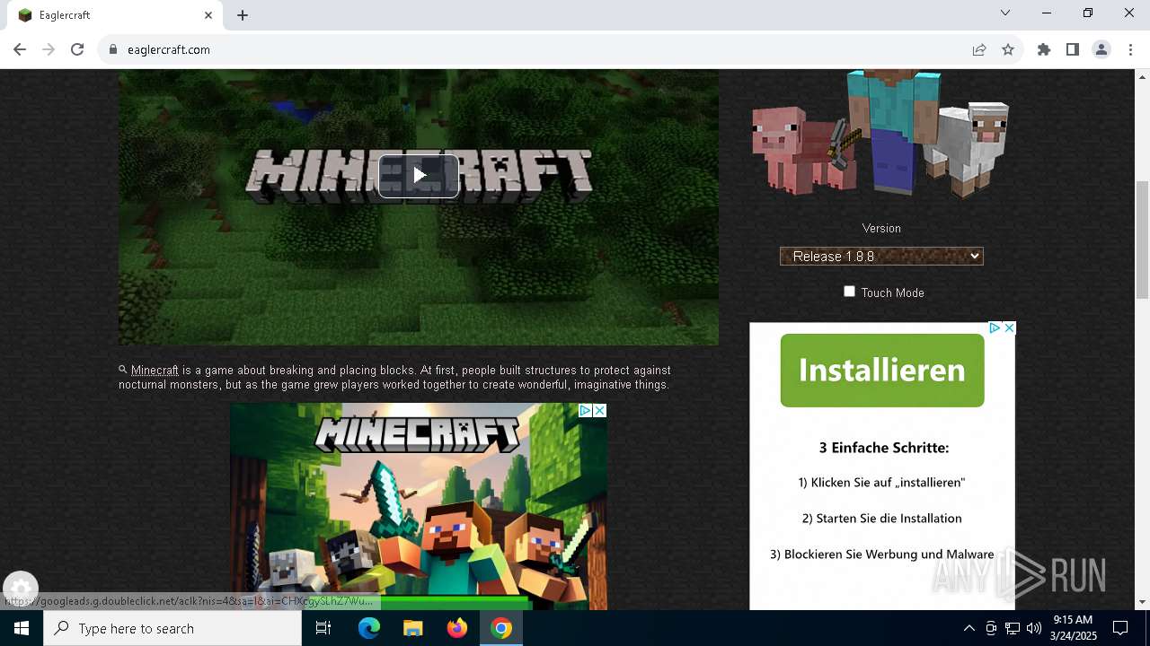Launch Microsoft Edge from taskbar
The image size is (1150, 646).
pos(369,628)
